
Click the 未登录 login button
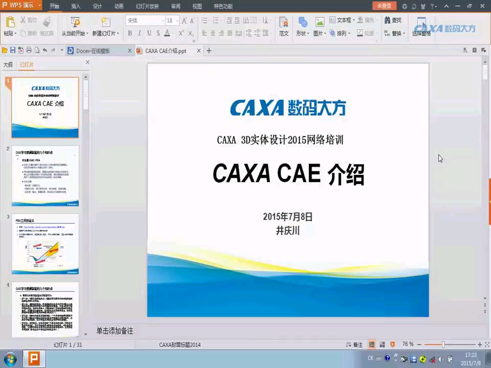click(x=384, y=6)
